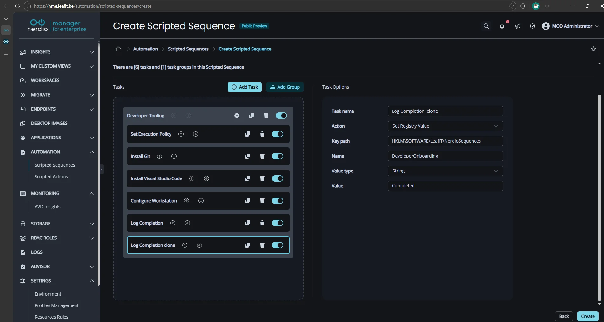Open Scripted Actions in the sidebar
This screenshot has width=604, height=322.
pyautogui.click(x=51, y=176)
